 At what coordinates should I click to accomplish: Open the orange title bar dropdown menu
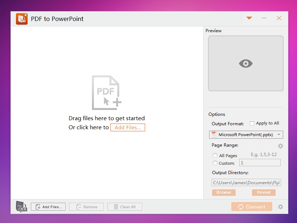[249, 18]
